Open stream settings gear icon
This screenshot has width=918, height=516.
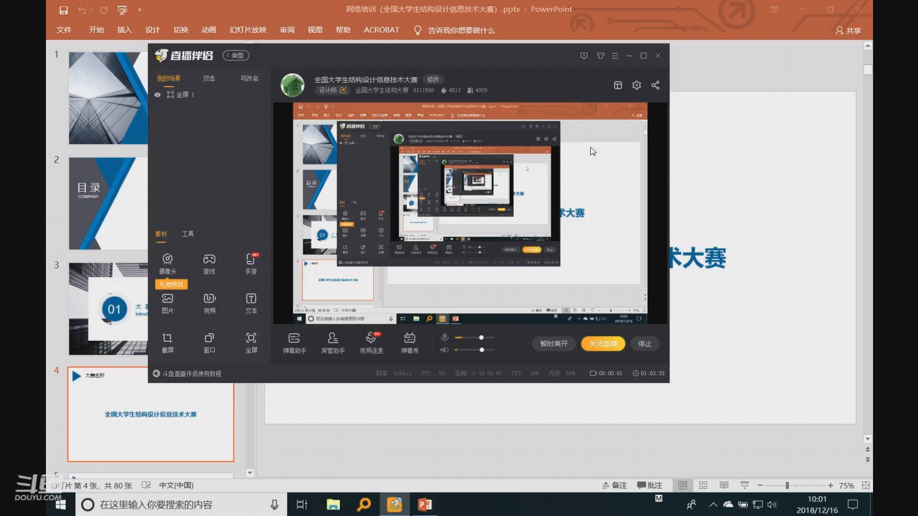click(637, 85)
